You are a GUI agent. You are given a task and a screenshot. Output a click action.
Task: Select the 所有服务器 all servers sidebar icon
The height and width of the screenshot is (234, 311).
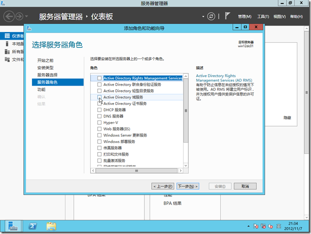pyautogui.click(x=7, y=52)
